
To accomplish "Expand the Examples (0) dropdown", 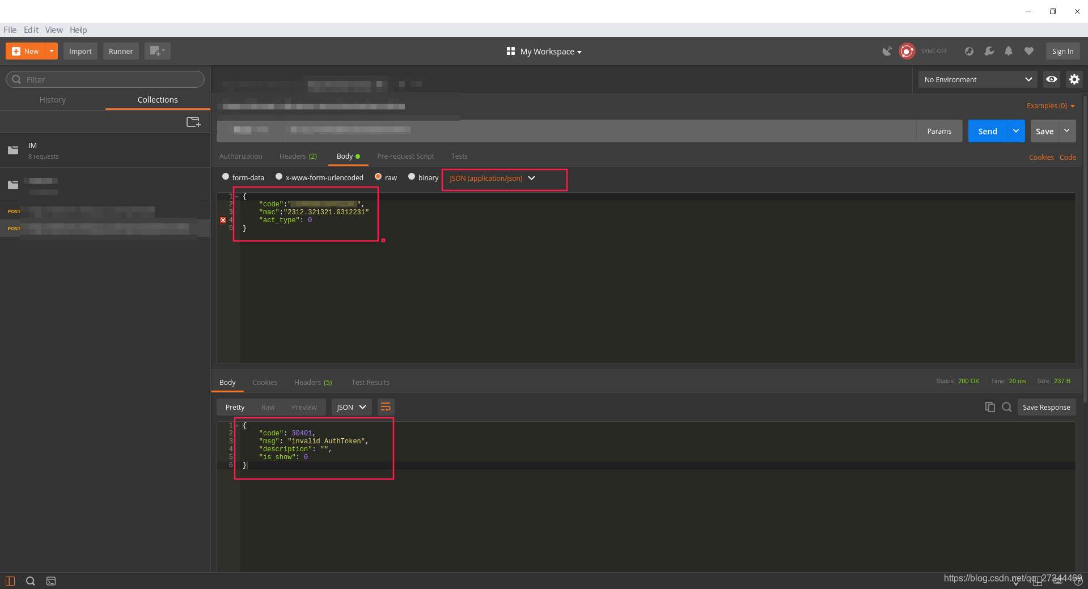I will tap(1049, 105).
